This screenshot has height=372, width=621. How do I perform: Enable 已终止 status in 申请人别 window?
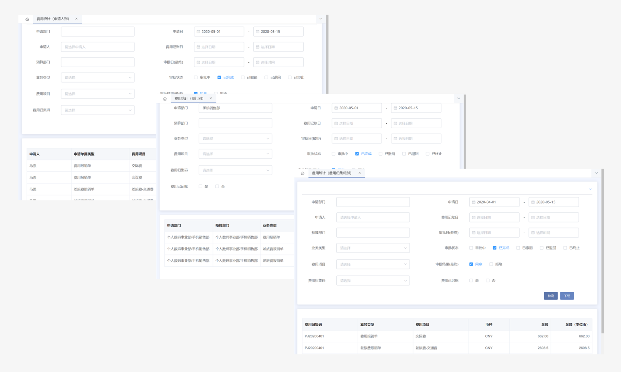pyautogui.click(x=290, y=78)
